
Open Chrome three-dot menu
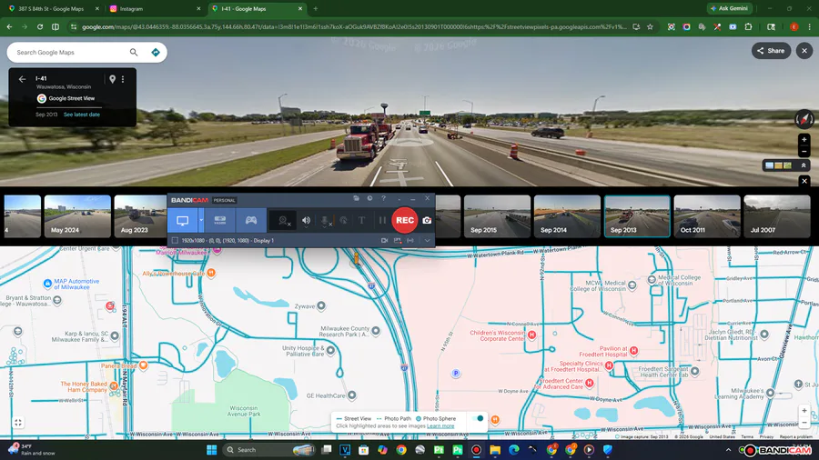point(810,26)
